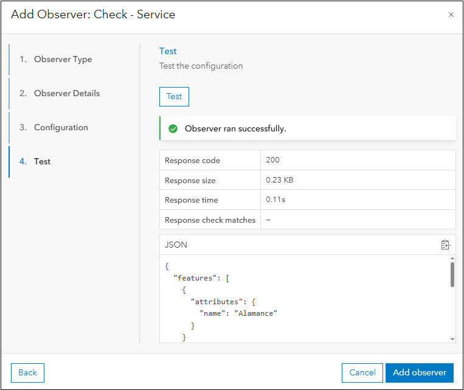Select the Response size value
Screen dimensions: 464x390
click(x=280, y=180)
